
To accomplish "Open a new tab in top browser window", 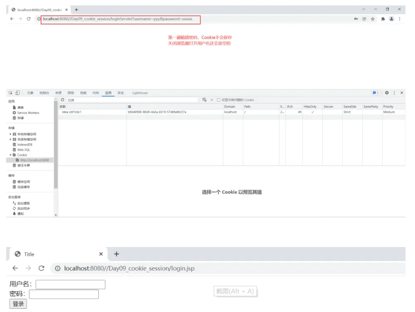I will point(76,10).
